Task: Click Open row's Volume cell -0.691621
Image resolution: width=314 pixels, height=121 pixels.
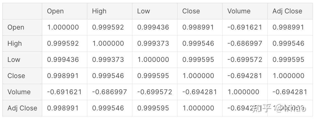Action: [244, 27]
